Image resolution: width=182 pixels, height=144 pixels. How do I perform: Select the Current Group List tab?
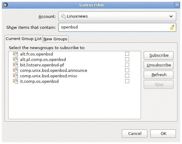pyautogui.click(x=24, y=39)
